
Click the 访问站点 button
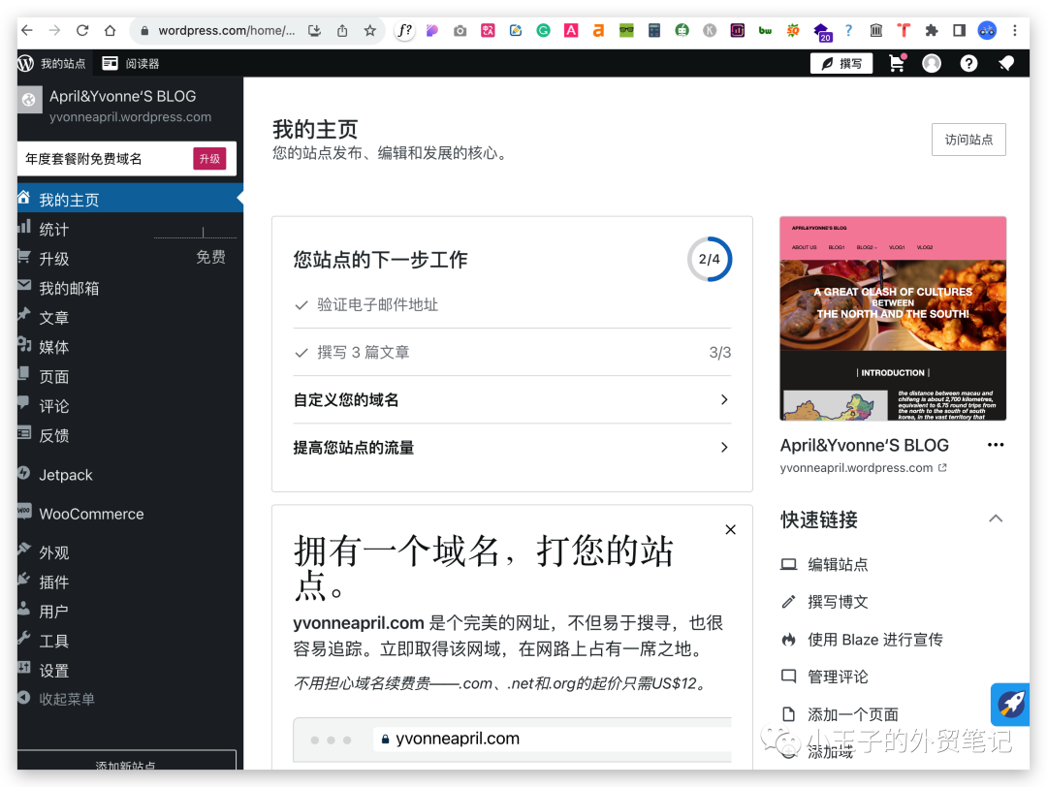(x=968, y=139)
